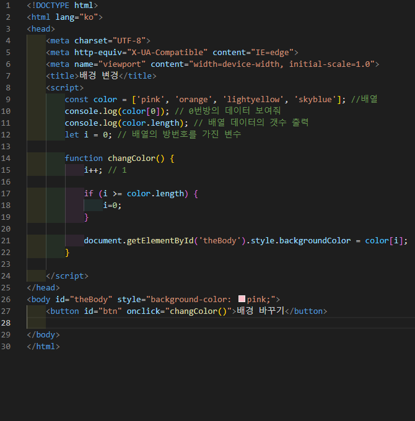Click the comment '배열의 방번호를 가진 변수'

pos(186,134)
